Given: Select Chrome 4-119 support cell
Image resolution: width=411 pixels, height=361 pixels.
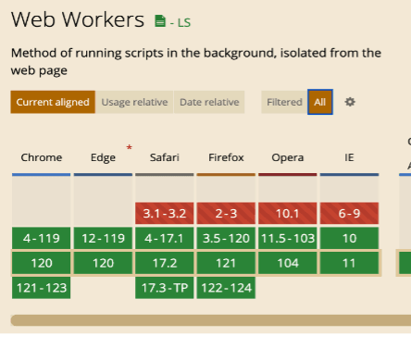Looking at the screenshot, I should 42,238.
